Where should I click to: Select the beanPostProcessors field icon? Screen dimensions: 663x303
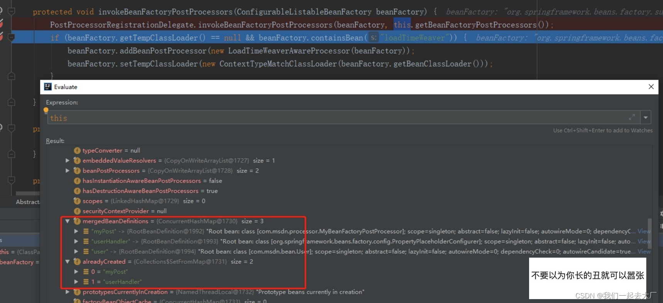click(77, 171)
